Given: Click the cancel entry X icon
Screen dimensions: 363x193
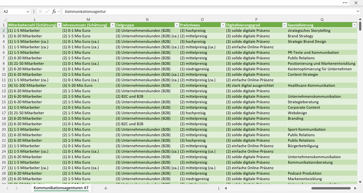Looking at the screenshot, I should pos(40,12).
